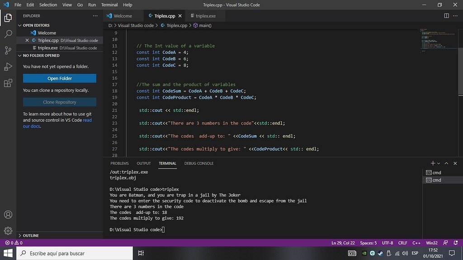The height and width of the screenshot is (260, 463).
Task: Open the terminal launch profile dropdown
Action: [x=439, y=163]
